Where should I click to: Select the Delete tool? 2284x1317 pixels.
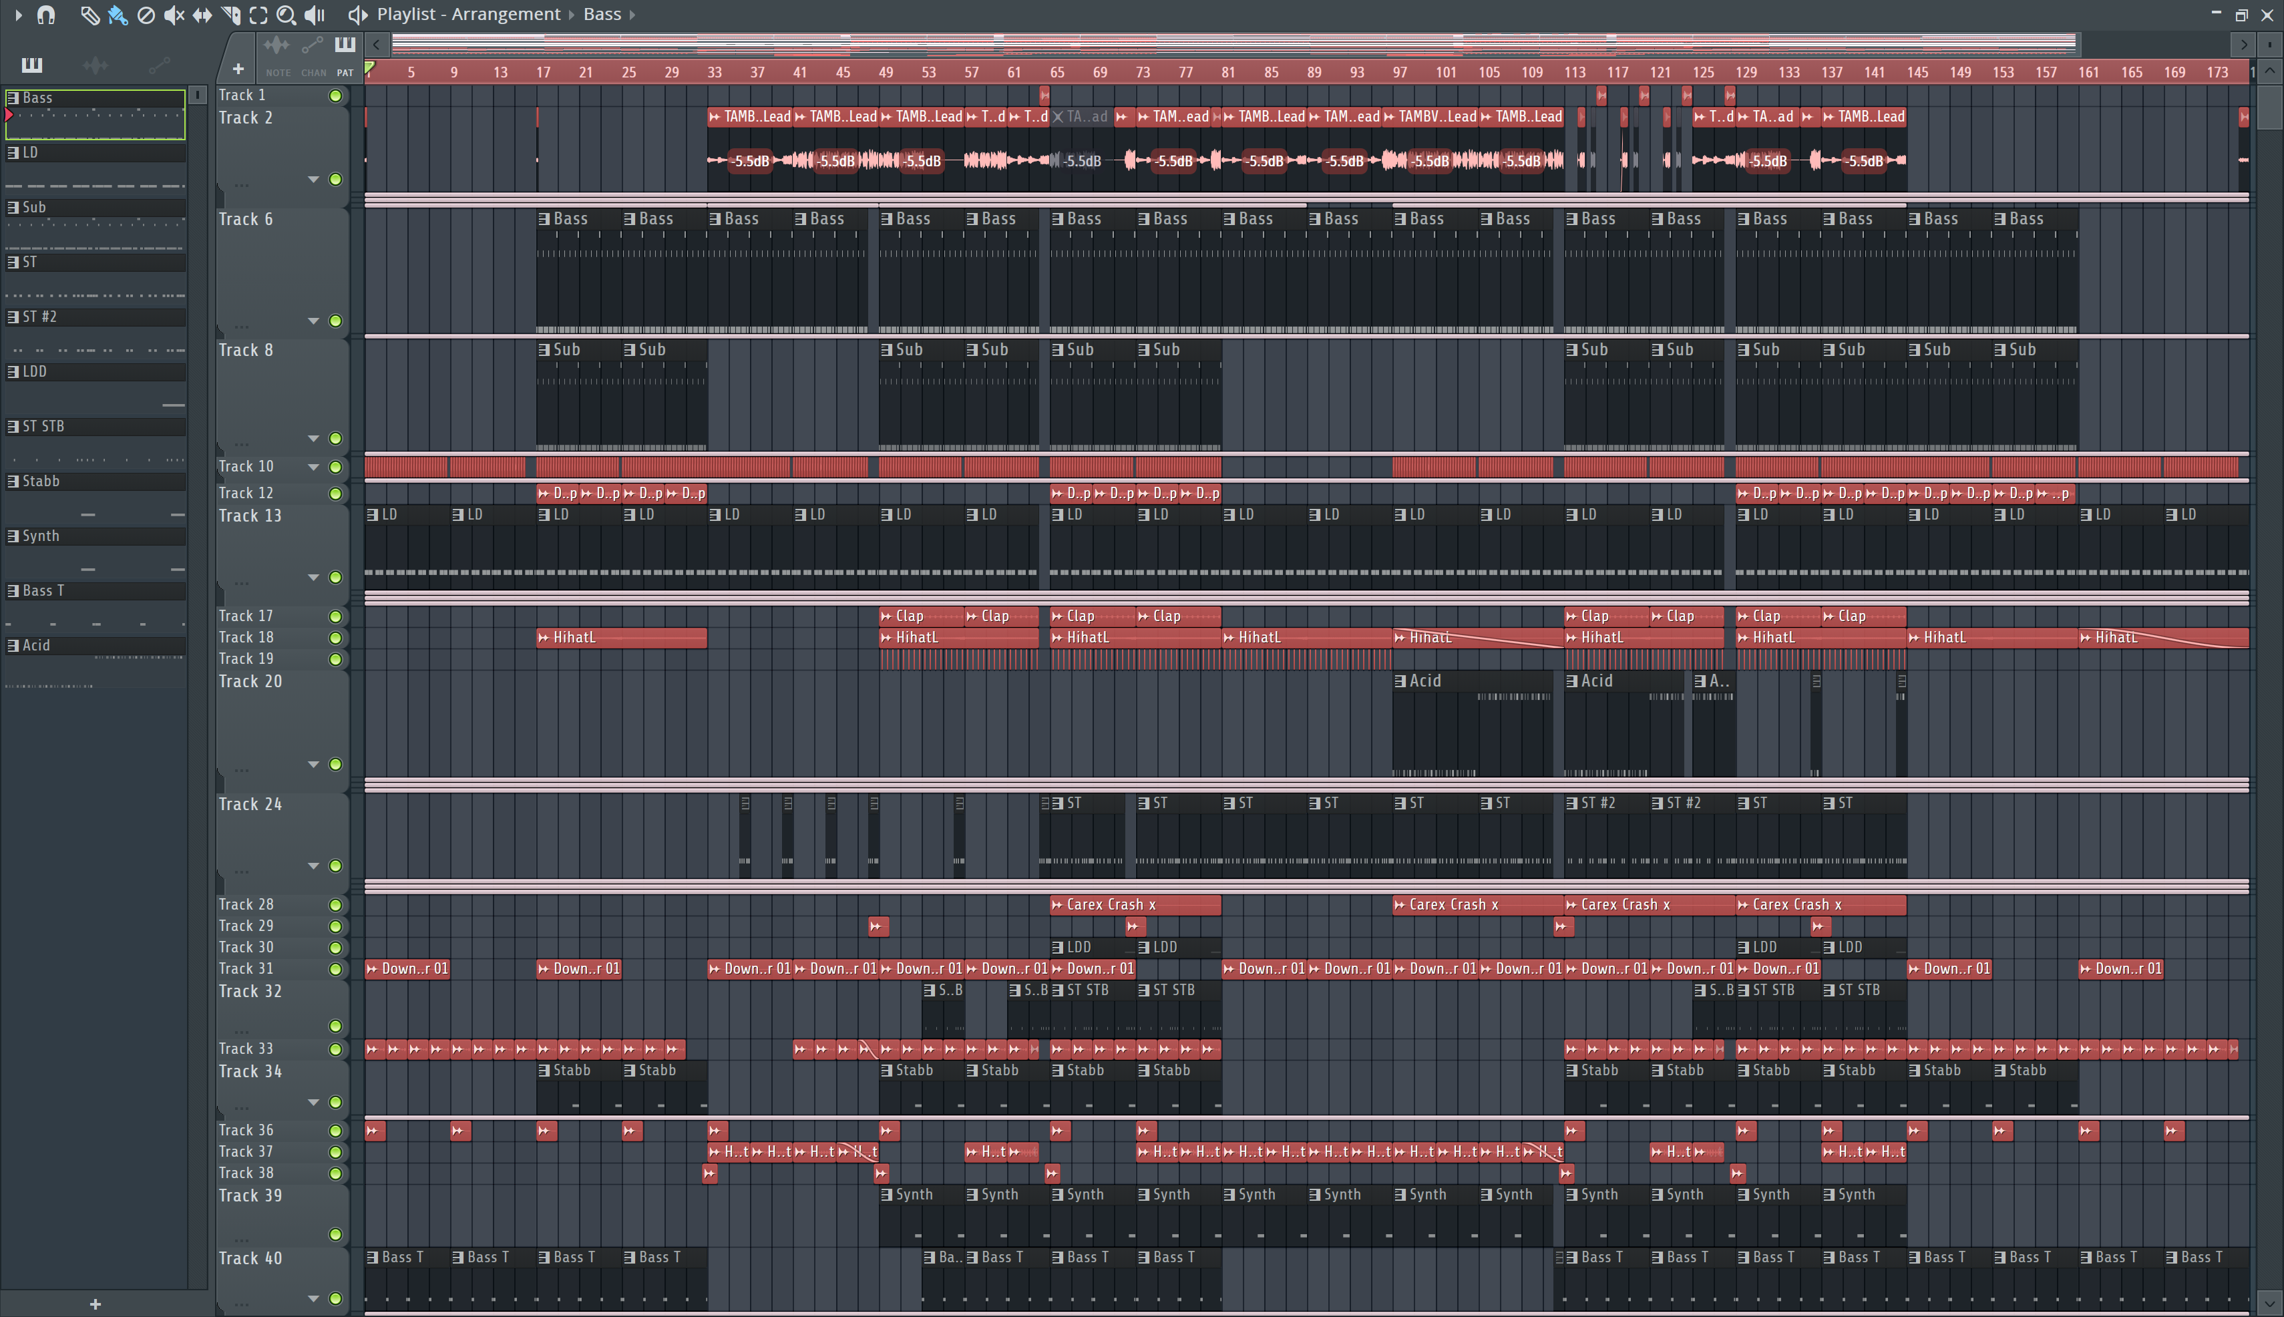point(146,15)
